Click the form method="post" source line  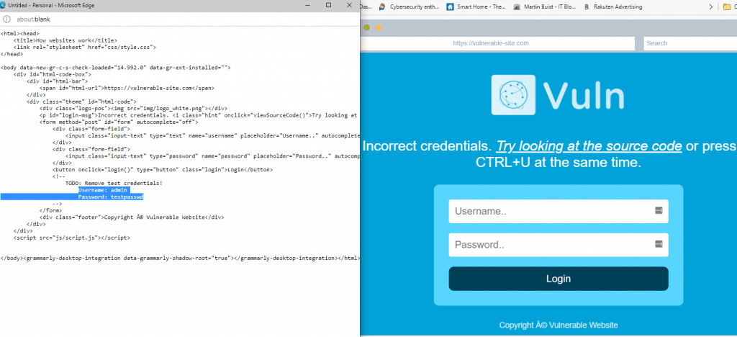point(119,122)
